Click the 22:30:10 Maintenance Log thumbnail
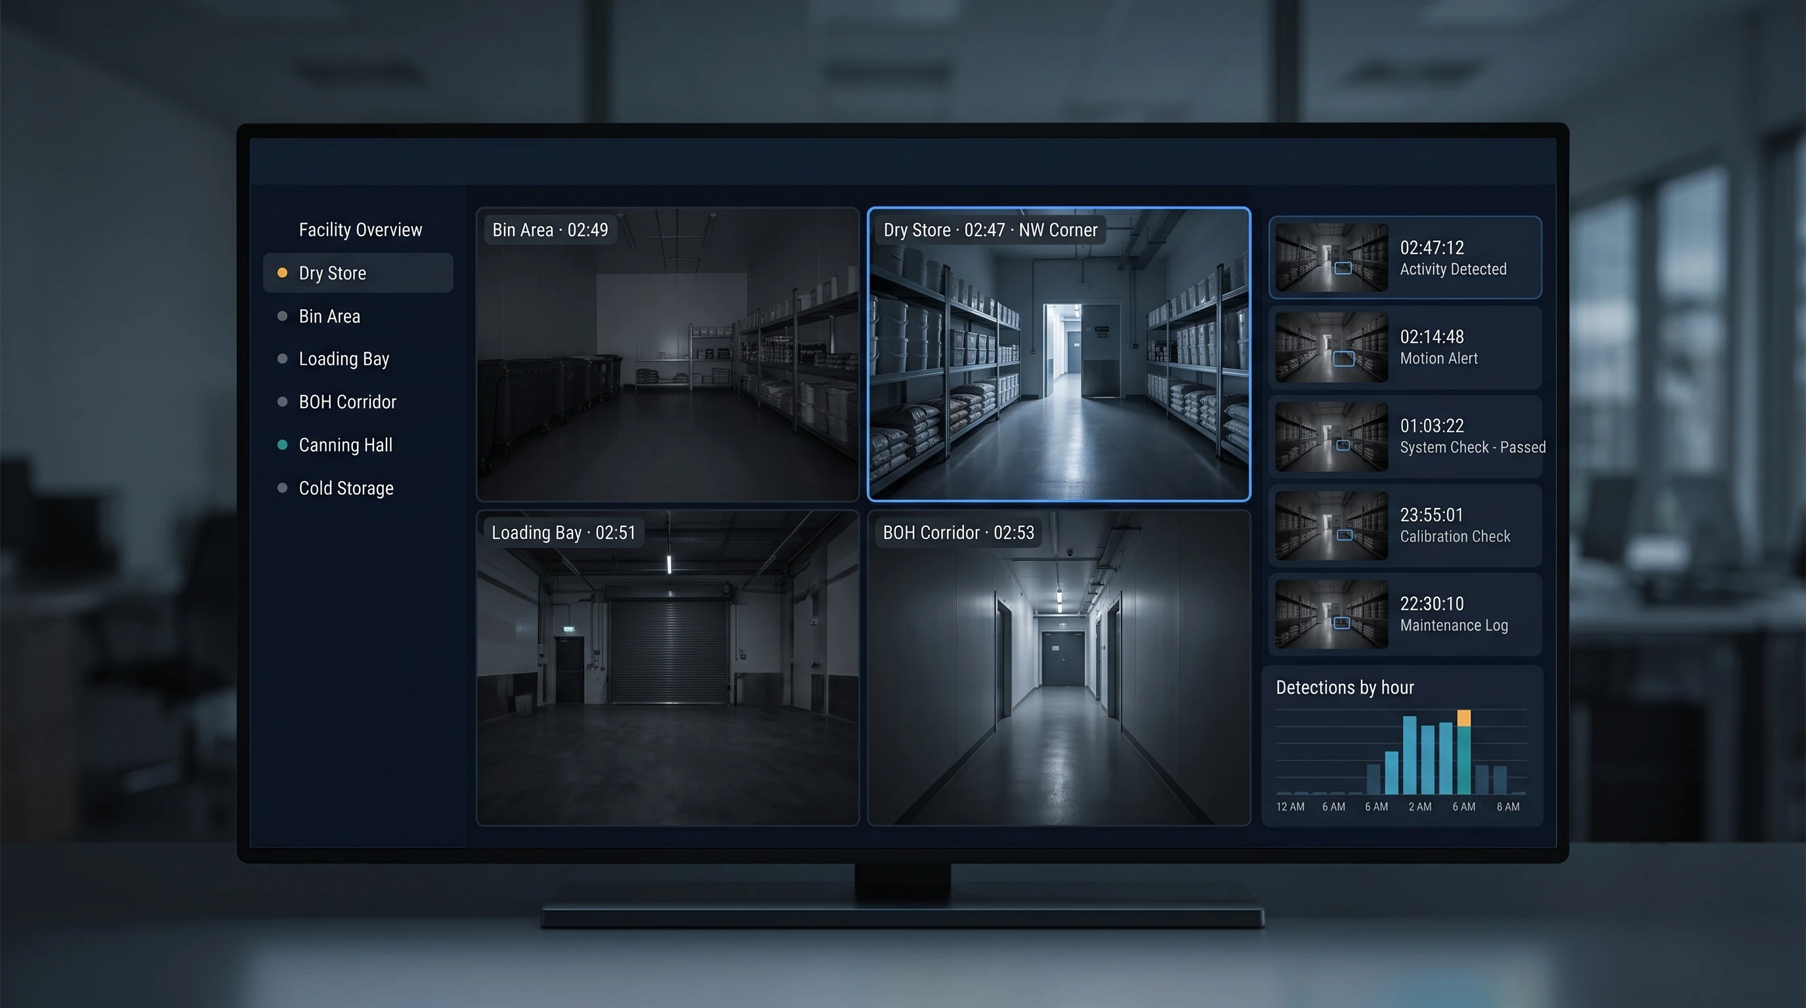The height and width of the screenshot is (1008, 1806). point(1332,614)
